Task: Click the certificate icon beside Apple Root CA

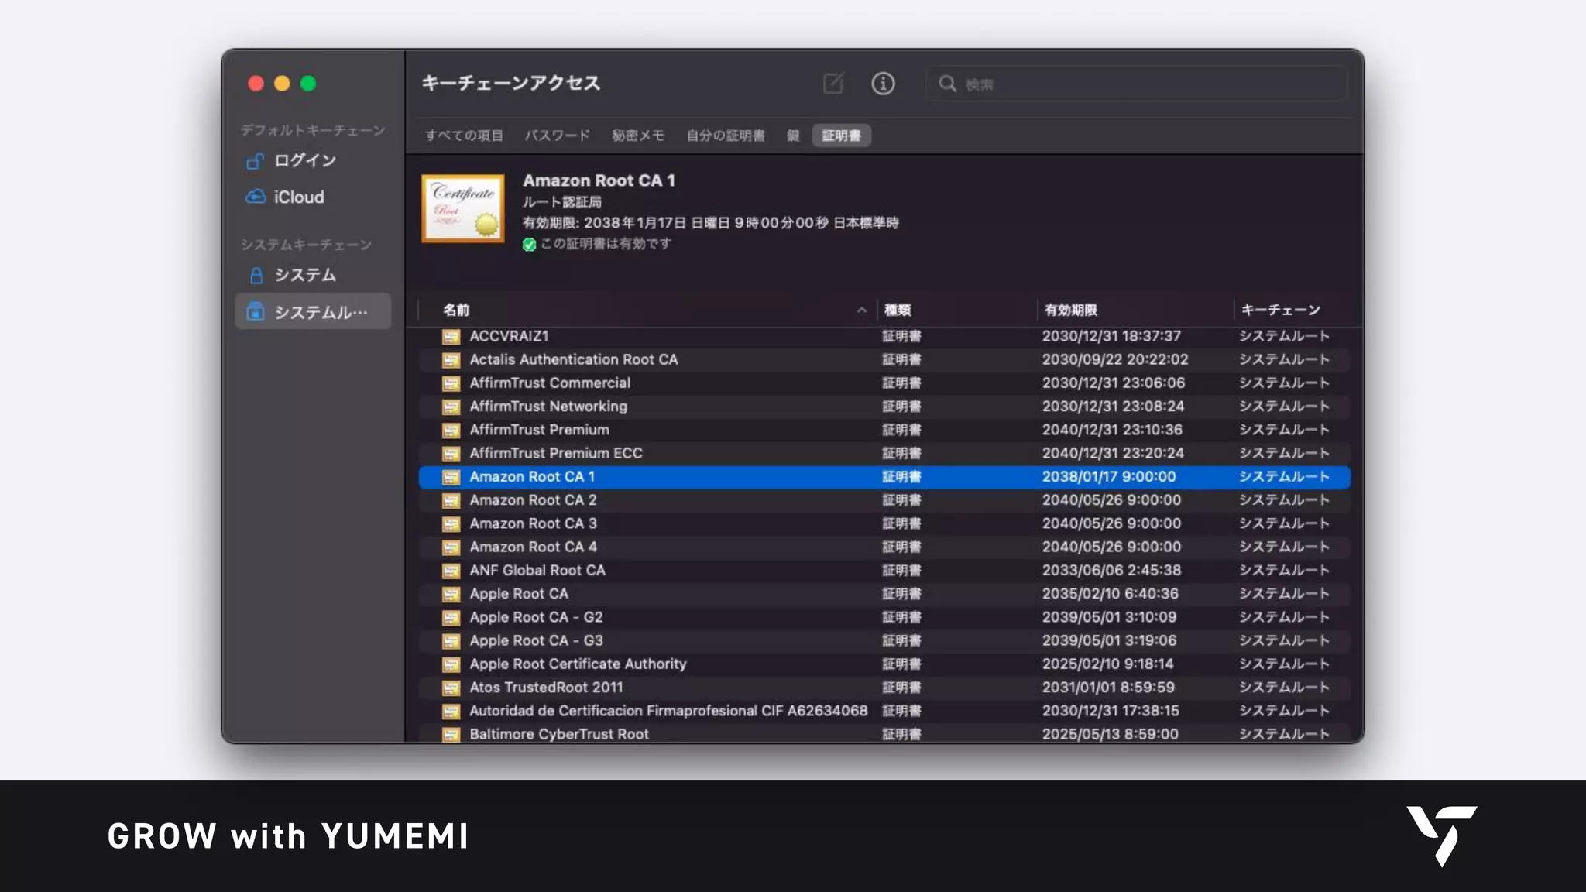Action: click(451, 594)
